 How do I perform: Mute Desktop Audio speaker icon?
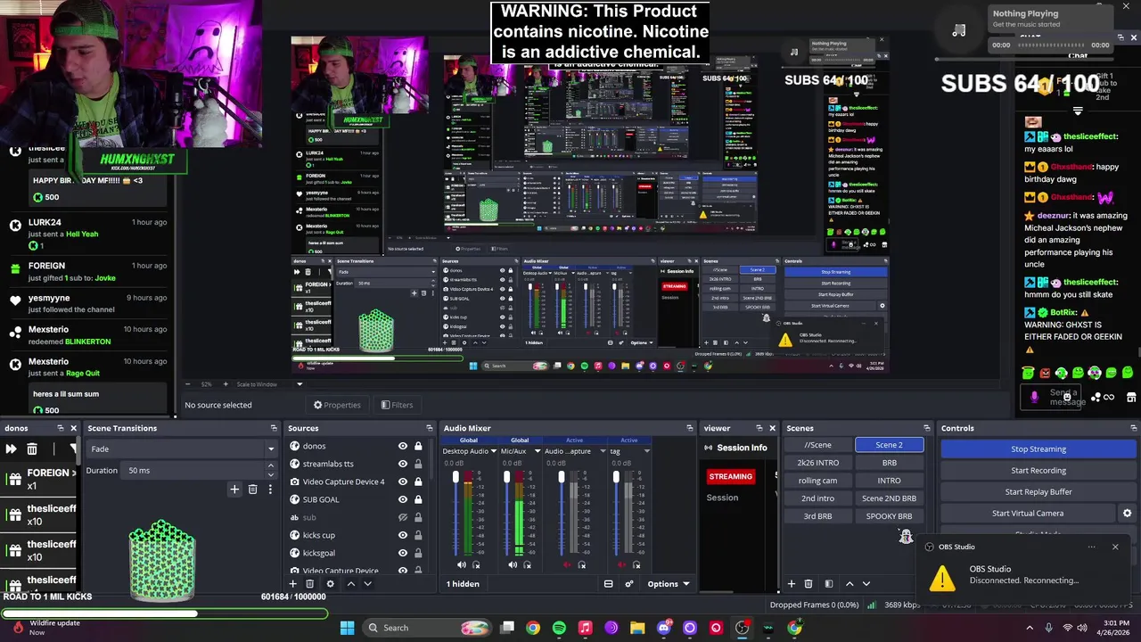click(x=461, y=564)
